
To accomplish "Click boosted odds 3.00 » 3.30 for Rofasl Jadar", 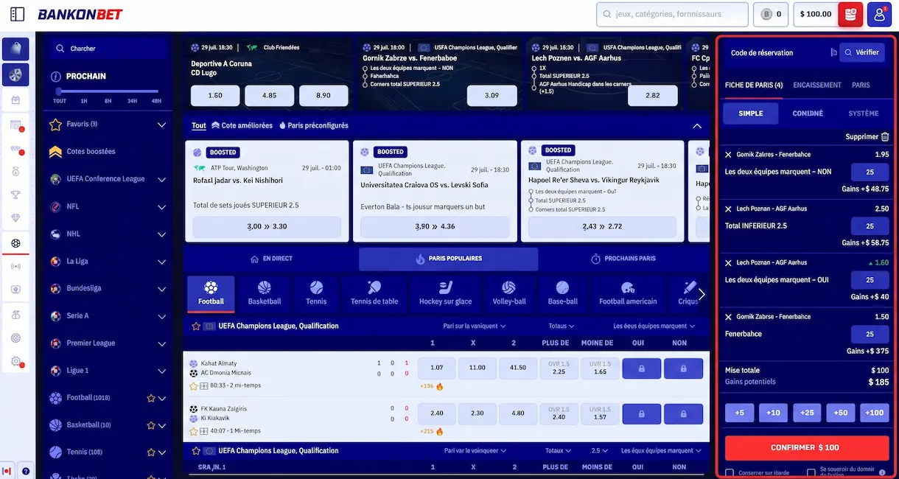I will pyautogui.click(x=267, y=226).
